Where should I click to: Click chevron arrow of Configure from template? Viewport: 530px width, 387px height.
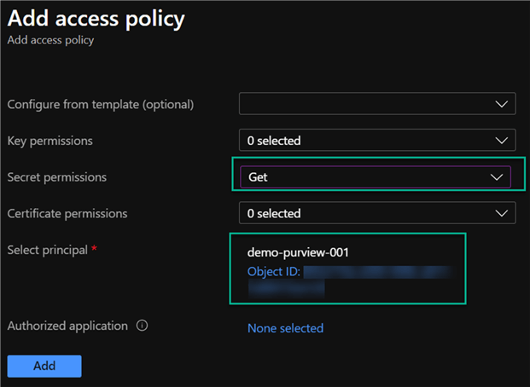[x=501, y=104]
